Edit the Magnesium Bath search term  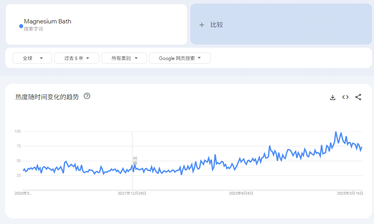coord(47,21)
